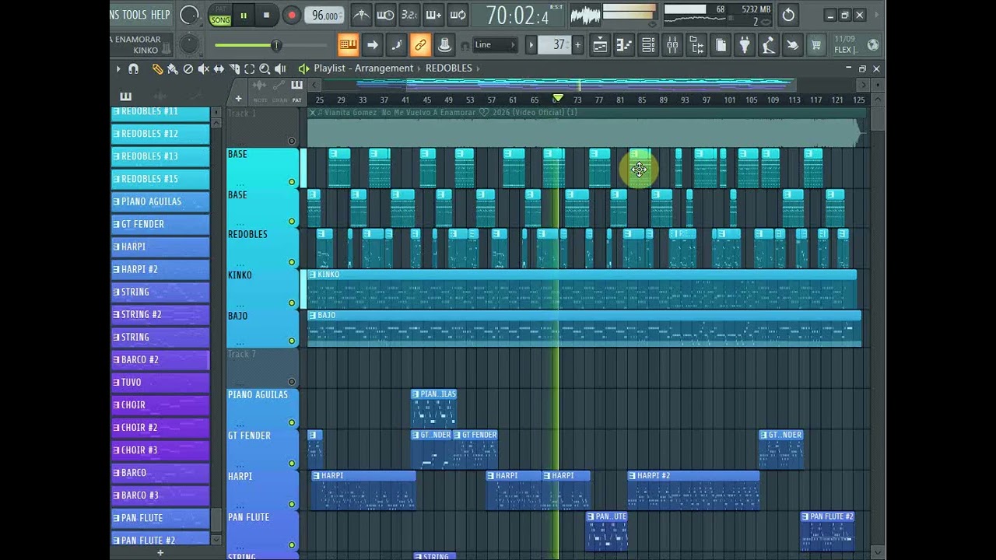Toggle loop recording mode
This screenshot has width=996, height=560.
coord(458,15)
